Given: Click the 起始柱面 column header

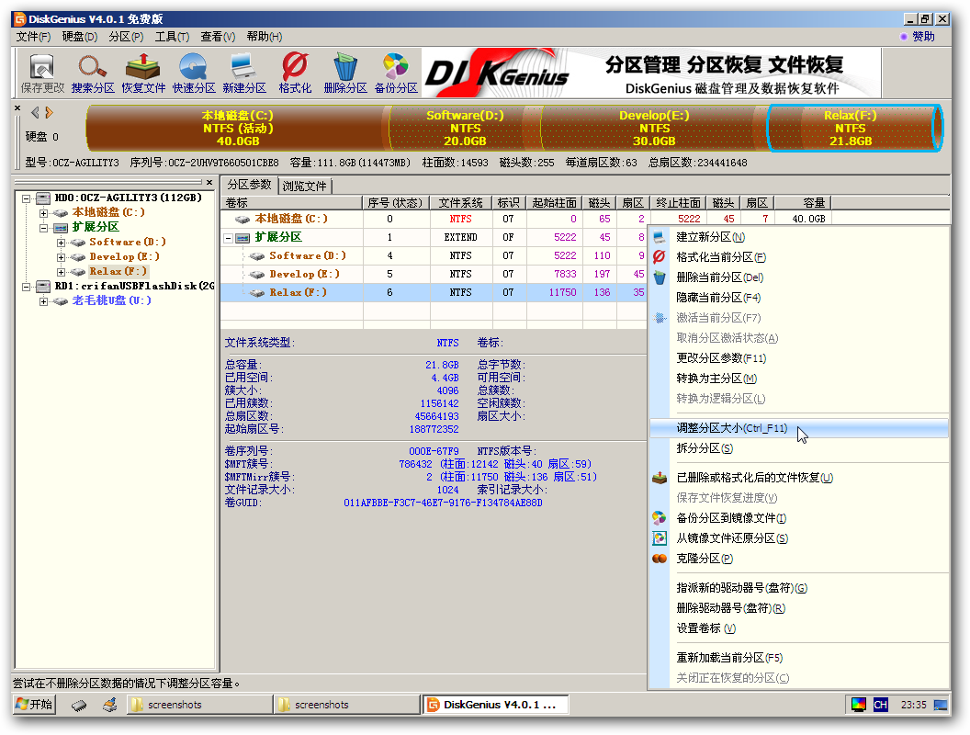Looking at the screenshot, I should coord(554,203).
